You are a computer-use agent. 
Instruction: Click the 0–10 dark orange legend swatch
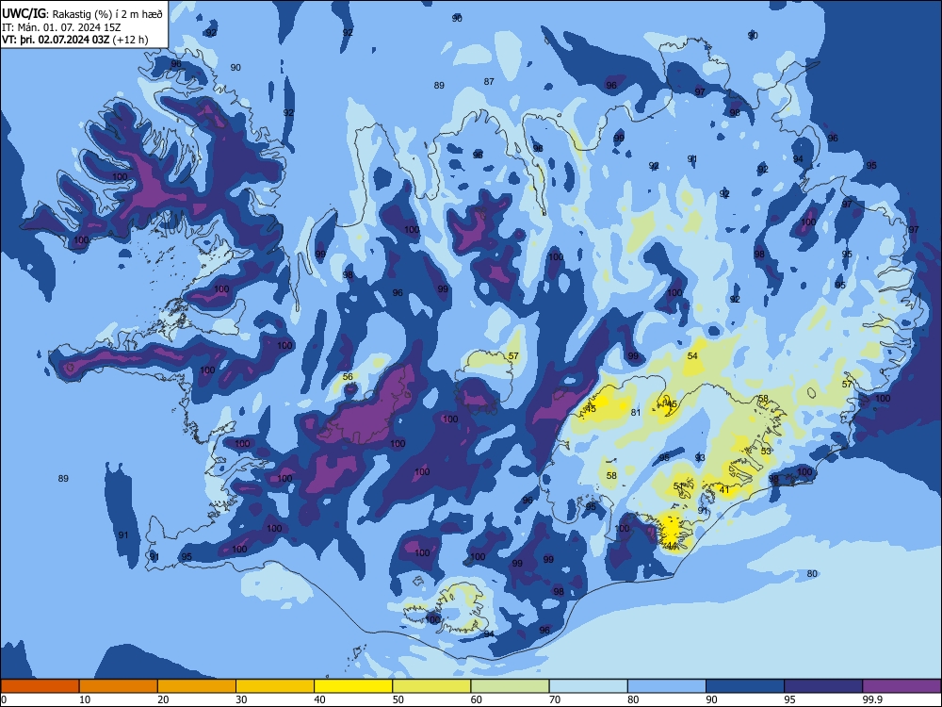click(40, 686)
